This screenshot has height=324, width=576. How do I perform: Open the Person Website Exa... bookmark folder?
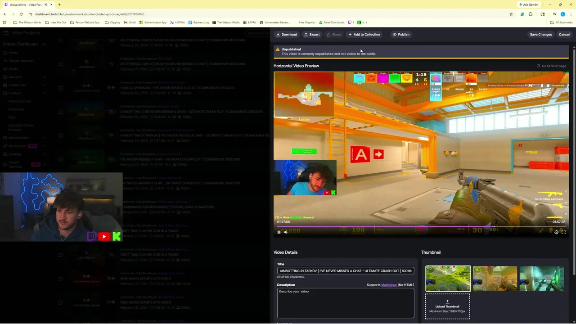(x=85, y=22)
